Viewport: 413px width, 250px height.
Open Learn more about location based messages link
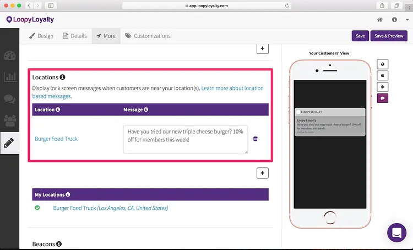click(148, 92)
